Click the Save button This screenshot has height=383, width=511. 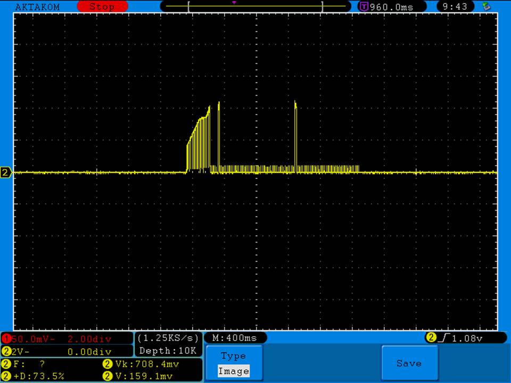click(x=409, y=363)
